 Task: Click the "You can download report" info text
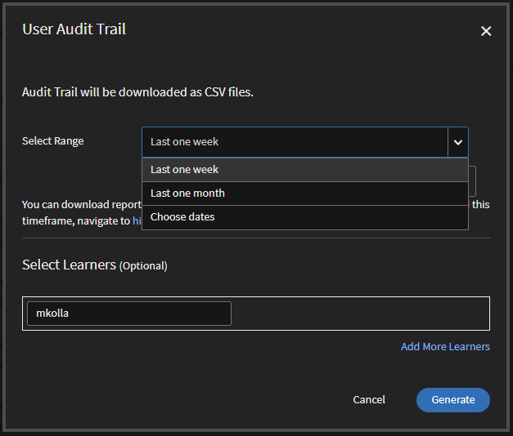click(81, 205)
